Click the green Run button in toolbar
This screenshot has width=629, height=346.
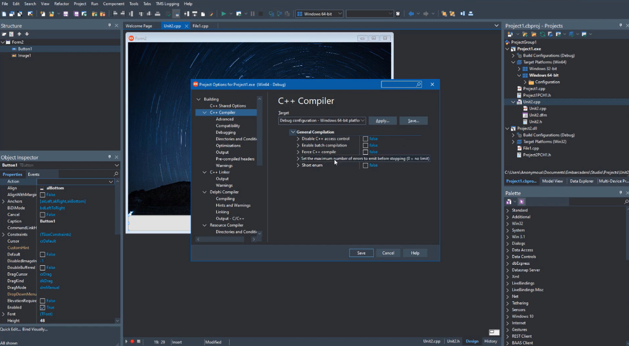tap(223, 14)
